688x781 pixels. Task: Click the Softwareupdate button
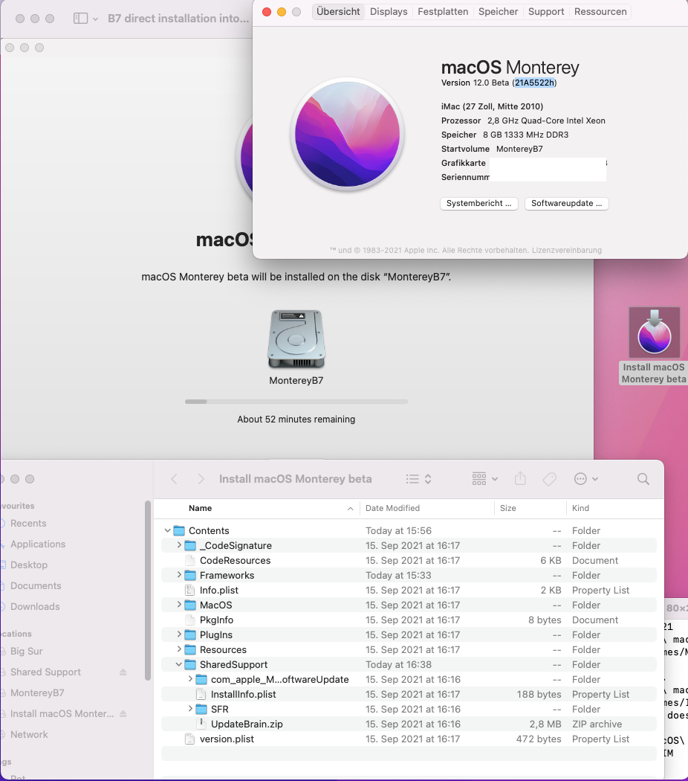pos(567,203)
